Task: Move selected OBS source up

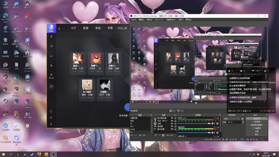Action: click(x=168, y=135)
